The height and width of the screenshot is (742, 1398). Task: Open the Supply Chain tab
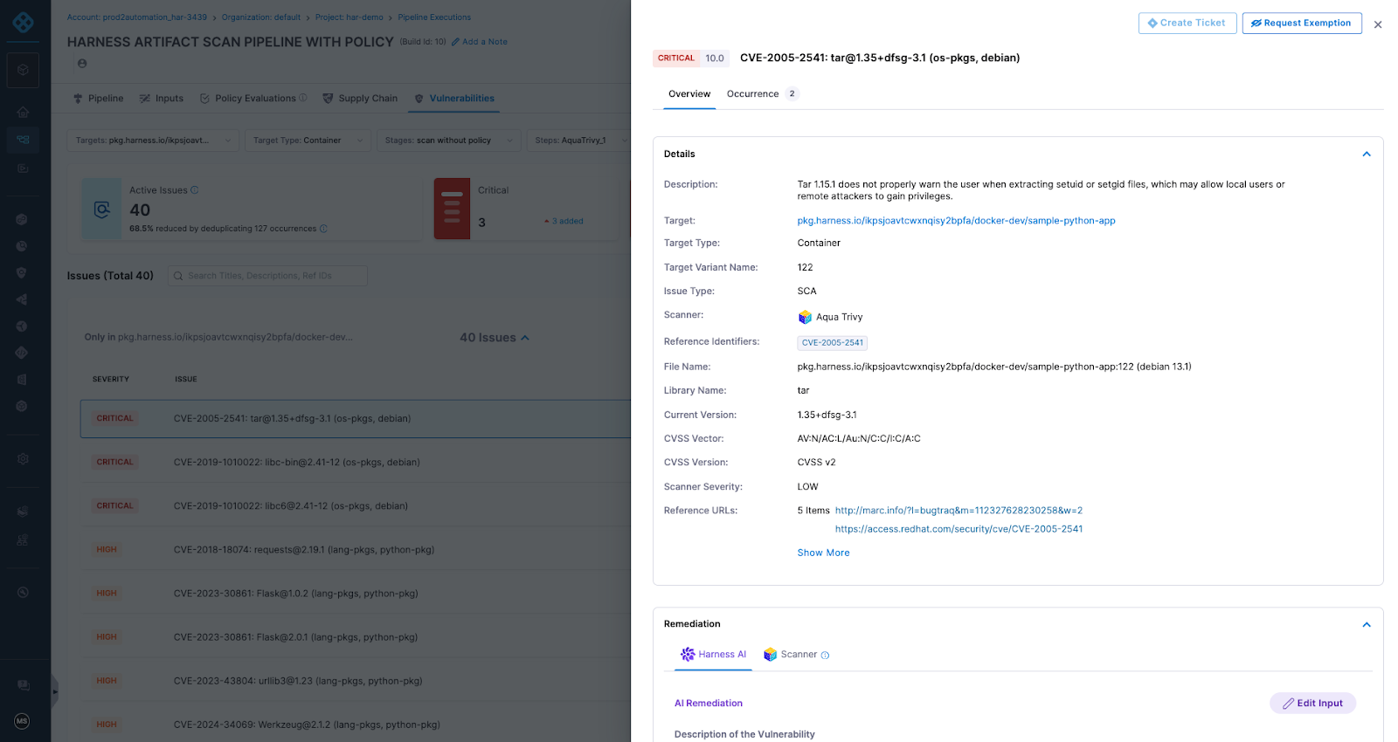360,99
